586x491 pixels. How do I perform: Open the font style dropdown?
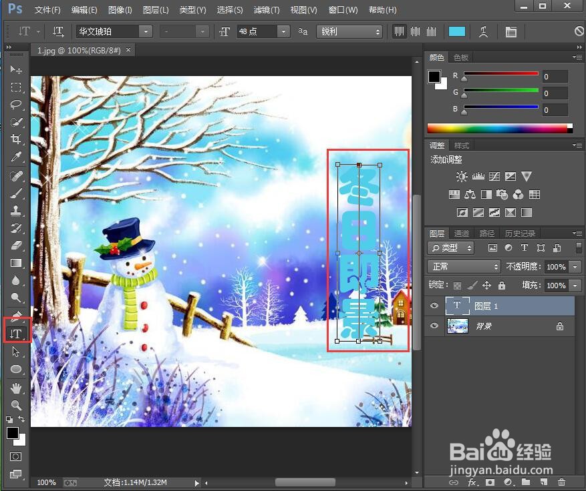(202, 32)
